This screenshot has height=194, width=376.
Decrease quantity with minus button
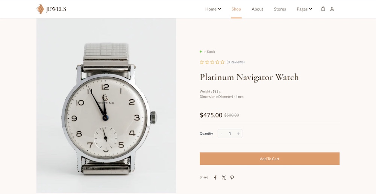click(221, 134)
